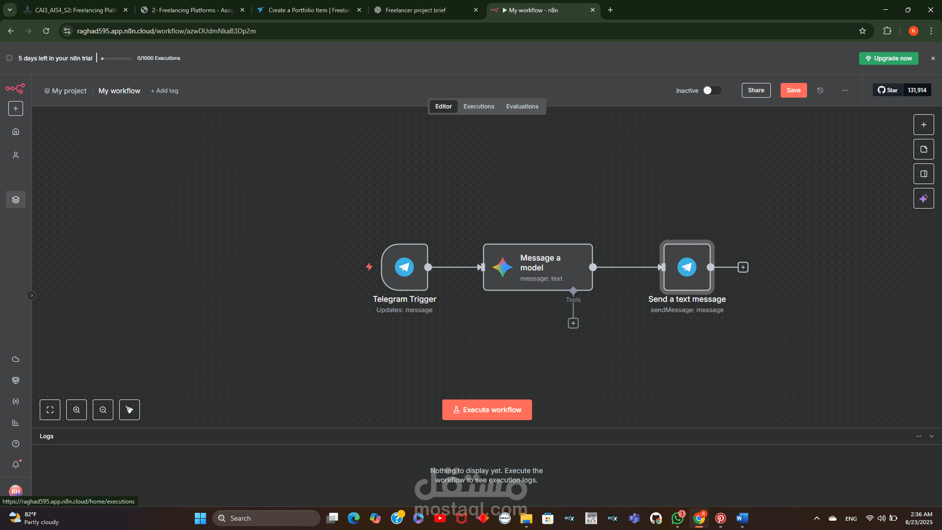Open the Logs panel more options menu
This screenshot has width=942, height=530.
click(919, 436)
